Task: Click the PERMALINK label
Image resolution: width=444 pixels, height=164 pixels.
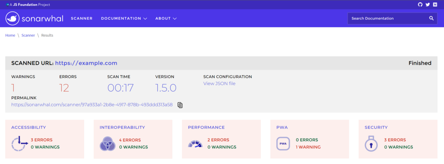Action: pos(24,98)
